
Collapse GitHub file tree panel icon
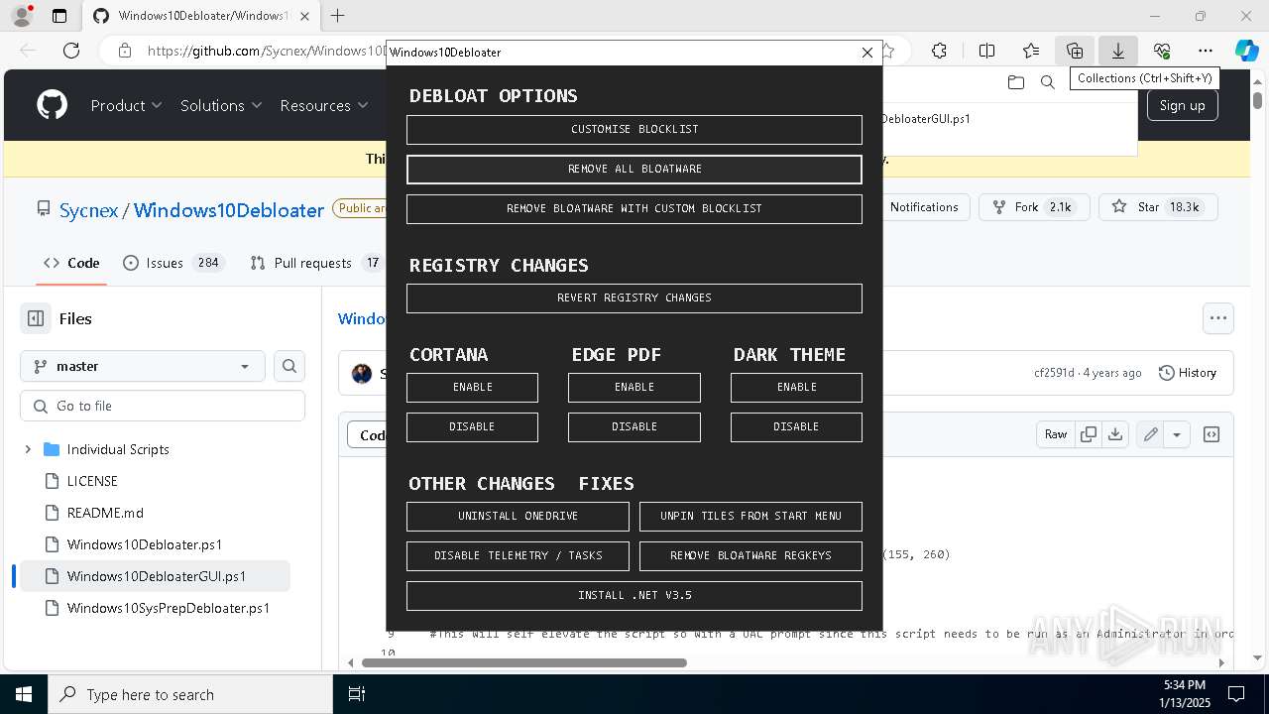coord(36,318)
